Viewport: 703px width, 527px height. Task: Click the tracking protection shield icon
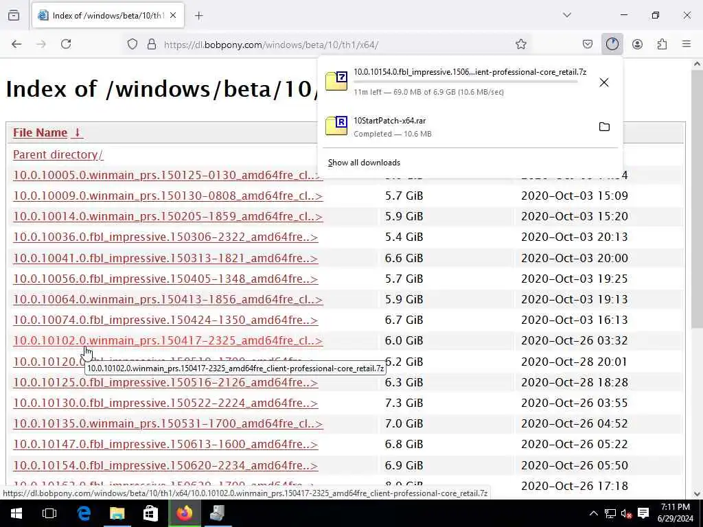[132, 45]
